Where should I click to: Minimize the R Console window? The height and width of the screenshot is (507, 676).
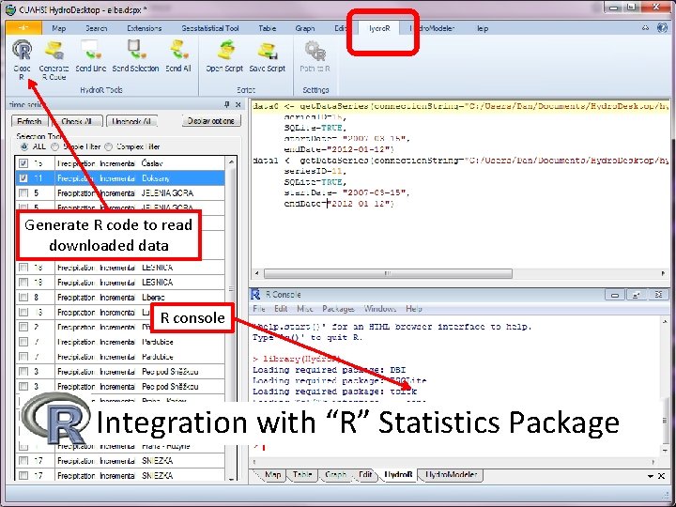pyautogui.click(x=615, y=295)
